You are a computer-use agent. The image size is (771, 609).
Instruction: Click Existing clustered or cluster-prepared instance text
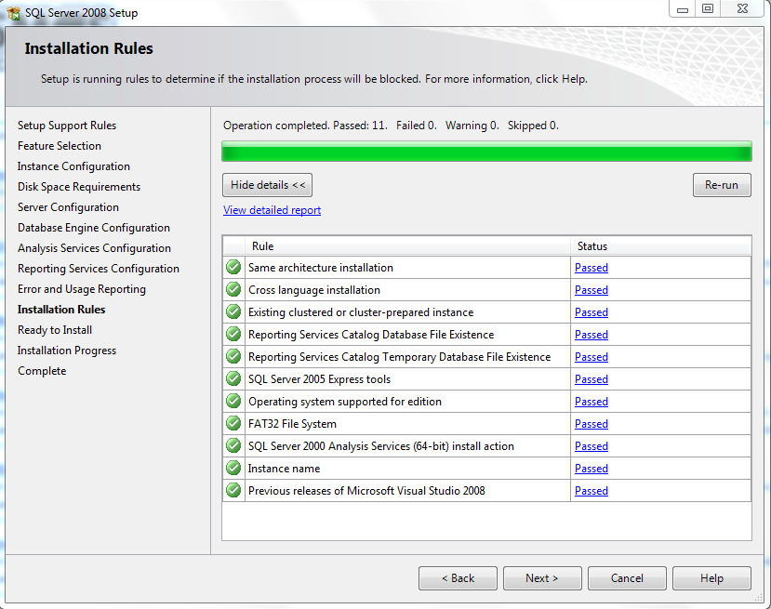tap(361, 312)
